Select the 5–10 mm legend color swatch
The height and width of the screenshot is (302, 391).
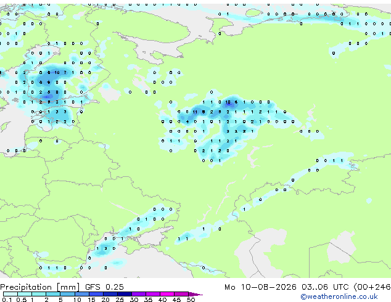pyautogui.click(x=67, y=294)
